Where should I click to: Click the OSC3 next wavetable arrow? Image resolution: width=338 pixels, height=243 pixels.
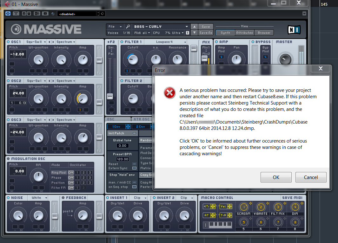53,120
